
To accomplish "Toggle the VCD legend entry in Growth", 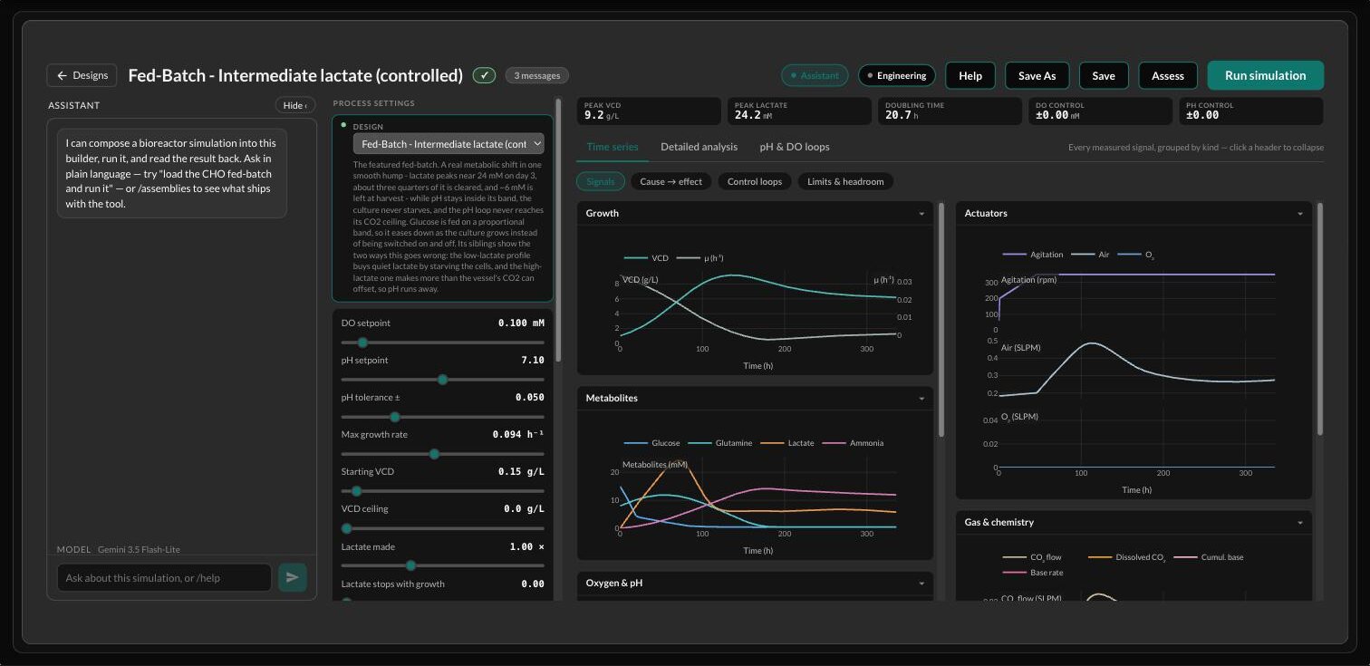I will click(x=646, y=258).
